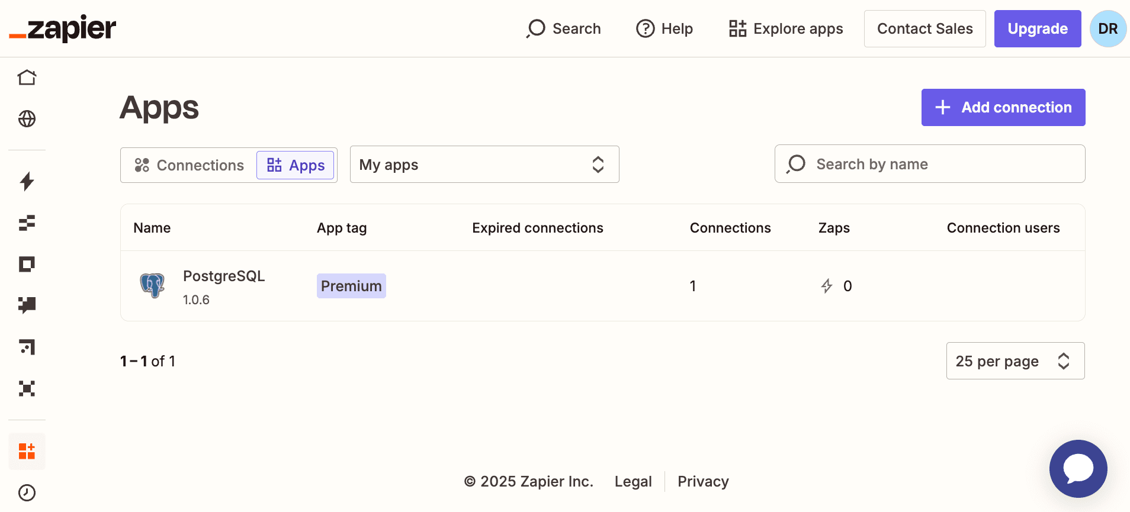The image size is (1130, 512).
Task: Open the Interfaces icon in sidebar
Action: click(27, 264)
